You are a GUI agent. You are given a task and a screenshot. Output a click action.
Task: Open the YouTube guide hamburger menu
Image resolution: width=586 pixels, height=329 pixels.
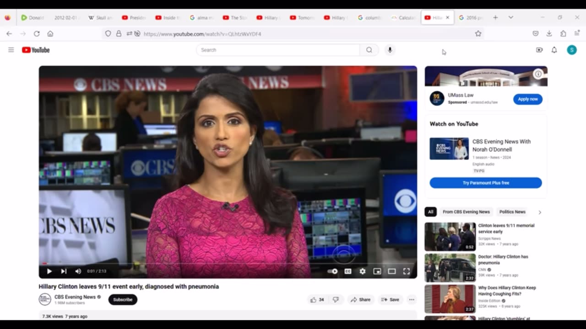pos(11,50)
